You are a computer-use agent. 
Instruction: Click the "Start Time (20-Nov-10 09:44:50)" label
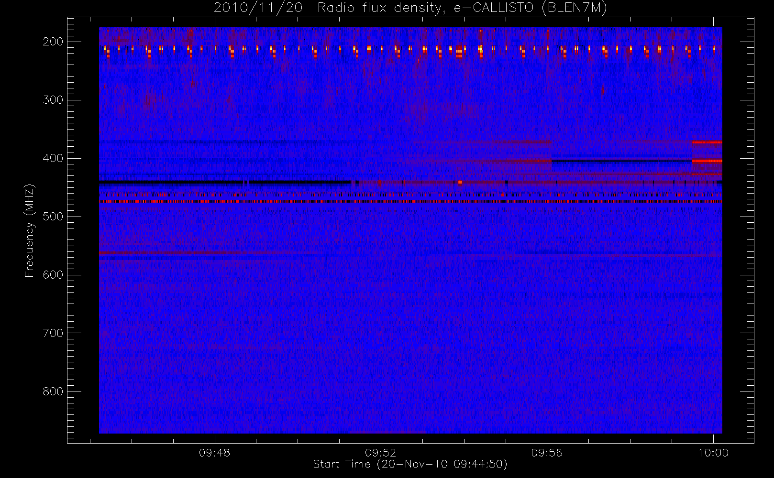click(x=410, y=464)
